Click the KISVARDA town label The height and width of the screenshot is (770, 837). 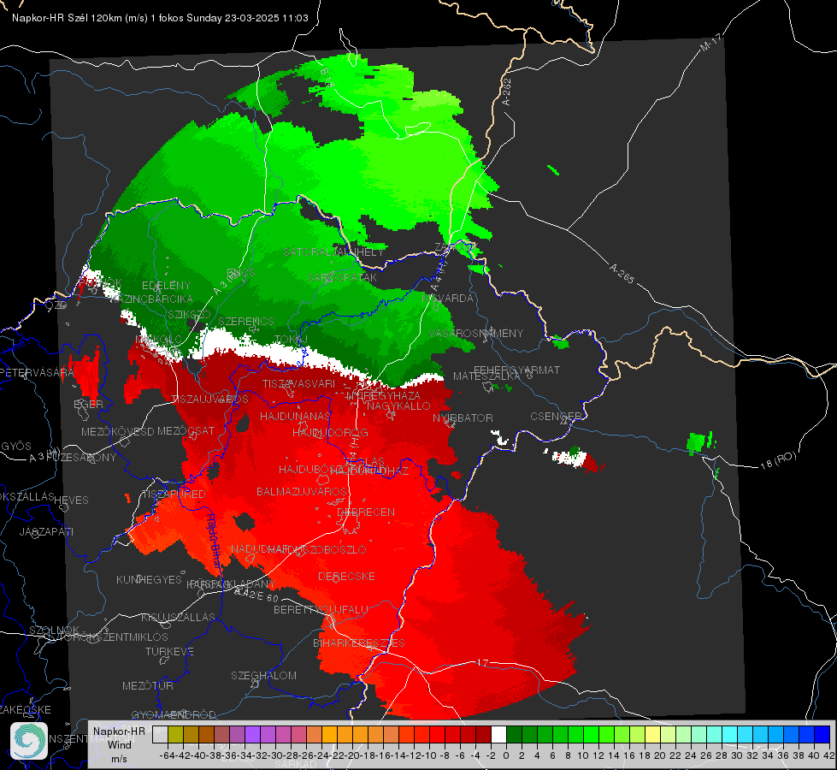point(448,299)
